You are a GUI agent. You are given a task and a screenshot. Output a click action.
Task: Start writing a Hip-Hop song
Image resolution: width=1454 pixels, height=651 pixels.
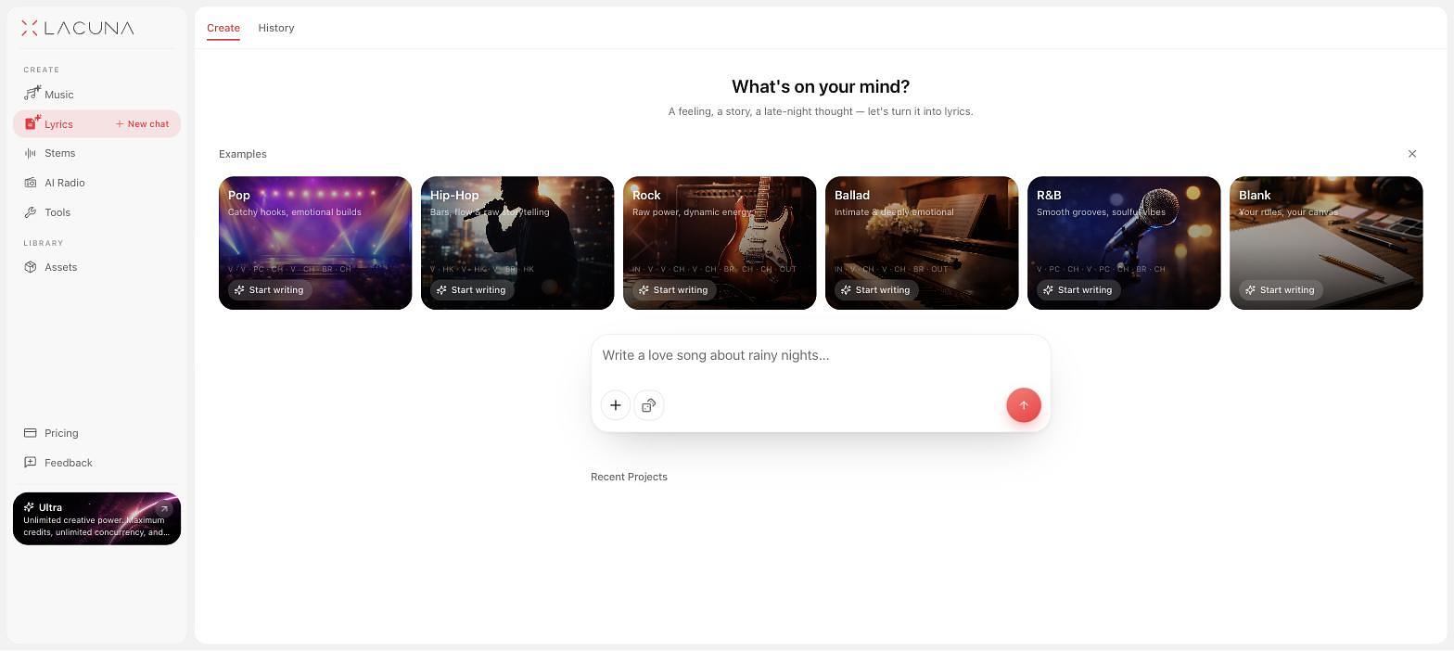tap(471, 290)
